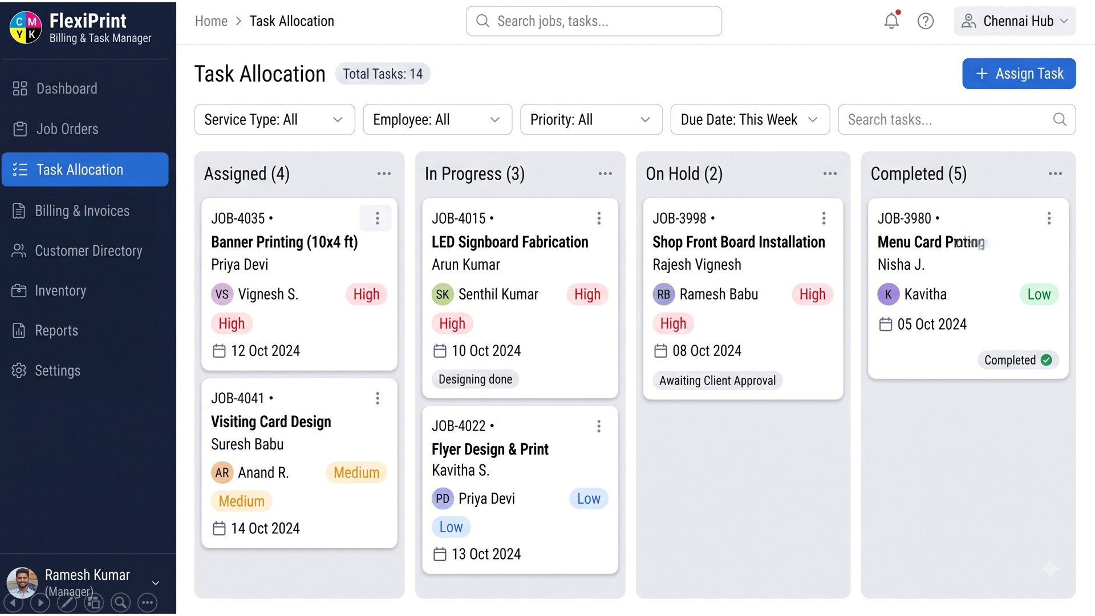This screenshot has height=616, width=1095.
Task: Focus the Search tasks input field
Action: [956, 119]
